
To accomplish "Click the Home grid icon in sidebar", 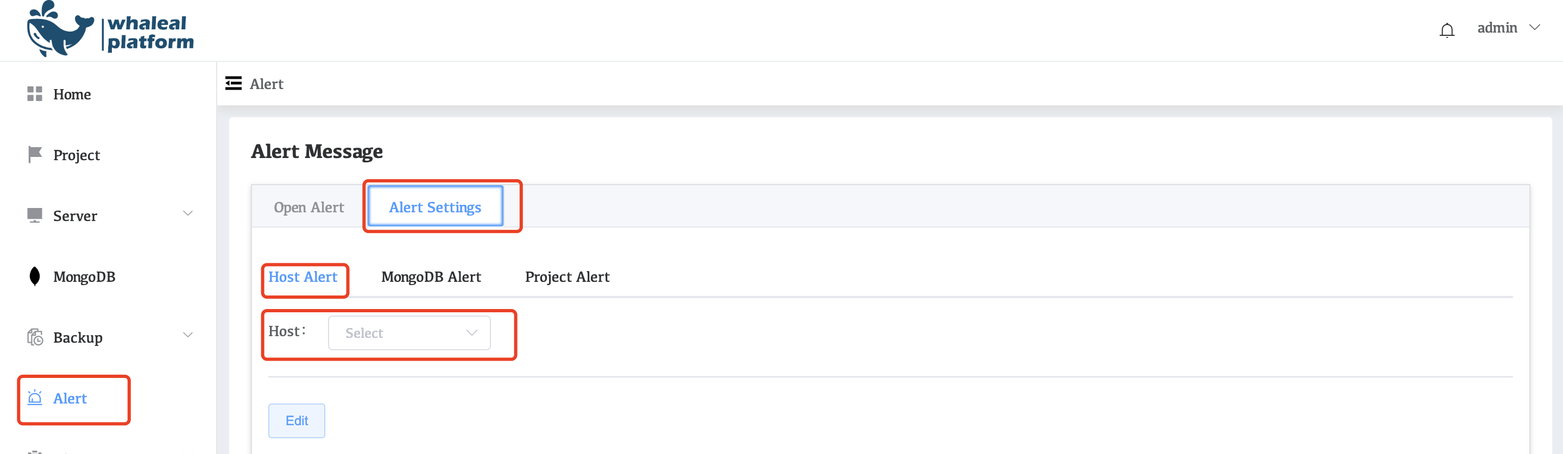I will (x=35, y=94).
